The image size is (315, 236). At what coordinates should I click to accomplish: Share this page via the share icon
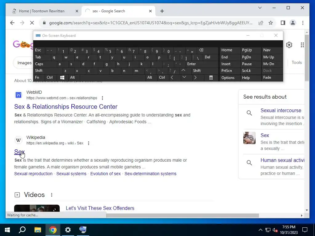[261, 23]
